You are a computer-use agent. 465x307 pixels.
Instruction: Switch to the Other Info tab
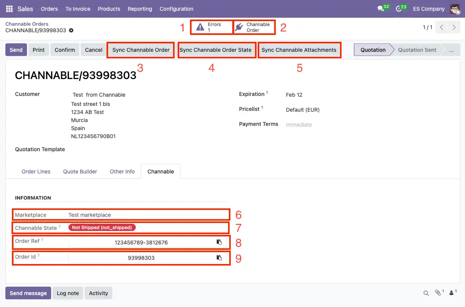(x=122, y=172)
